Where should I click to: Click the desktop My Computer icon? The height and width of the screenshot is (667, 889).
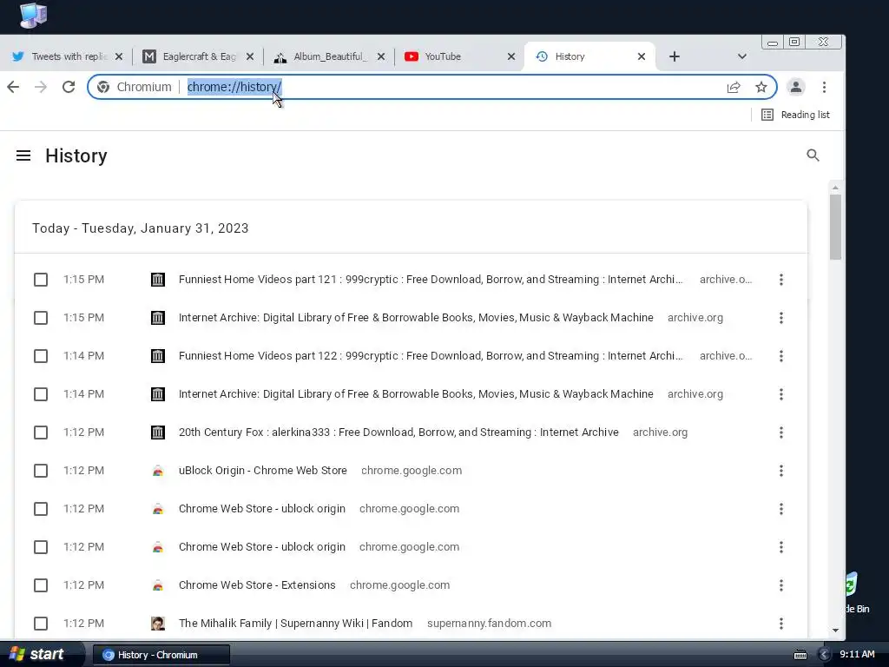(34, 15)
